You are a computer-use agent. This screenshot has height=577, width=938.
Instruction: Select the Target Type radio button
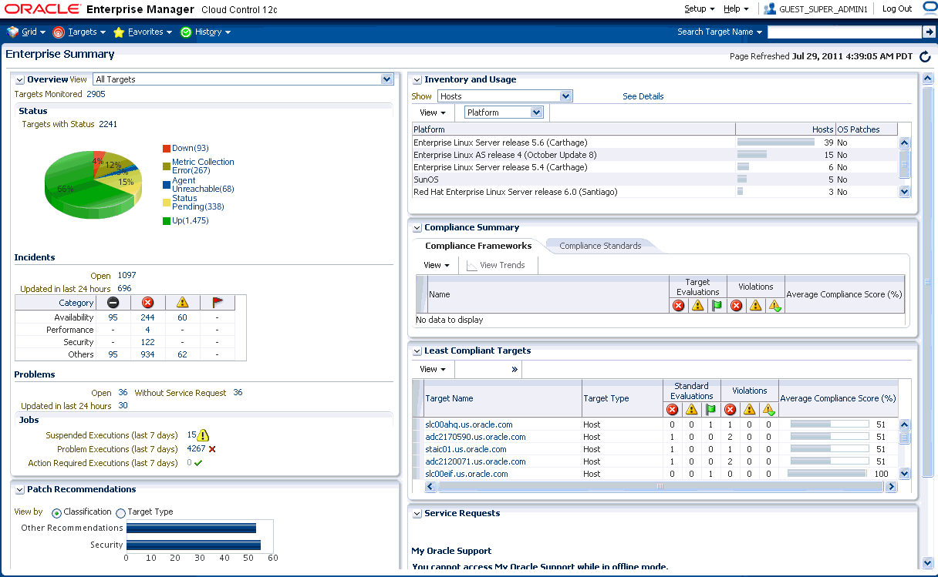120,512
